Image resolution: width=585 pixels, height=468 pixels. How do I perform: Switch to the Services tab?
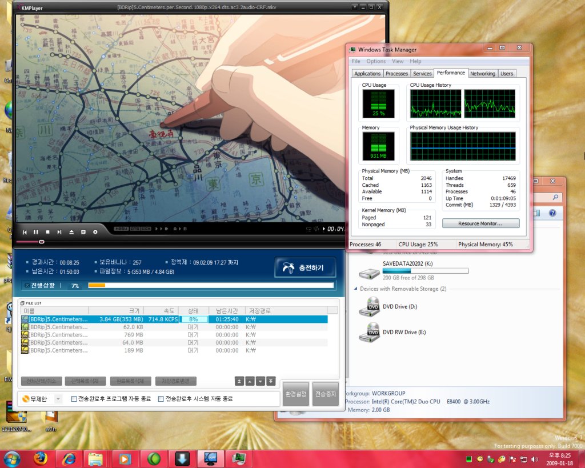(x=422, y=74)
